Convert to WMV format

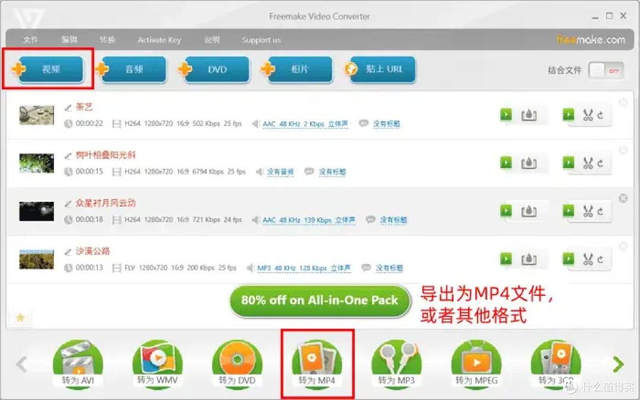pyautogui.click(x=157, y=364)
